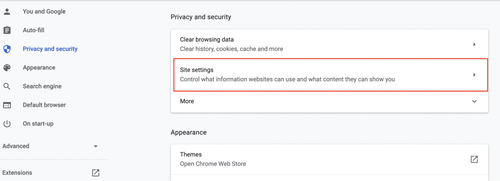Image resolution: width=500 pixels, height=181 pixels.
Task: Open Site settings arrow
Action: coord(474,75)
